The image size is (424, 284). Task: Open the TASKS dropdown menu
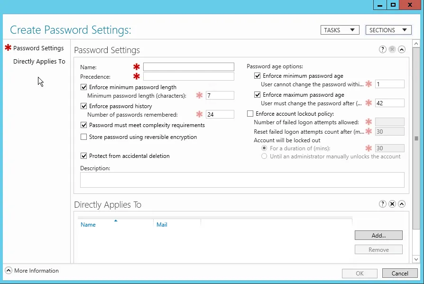340,30
